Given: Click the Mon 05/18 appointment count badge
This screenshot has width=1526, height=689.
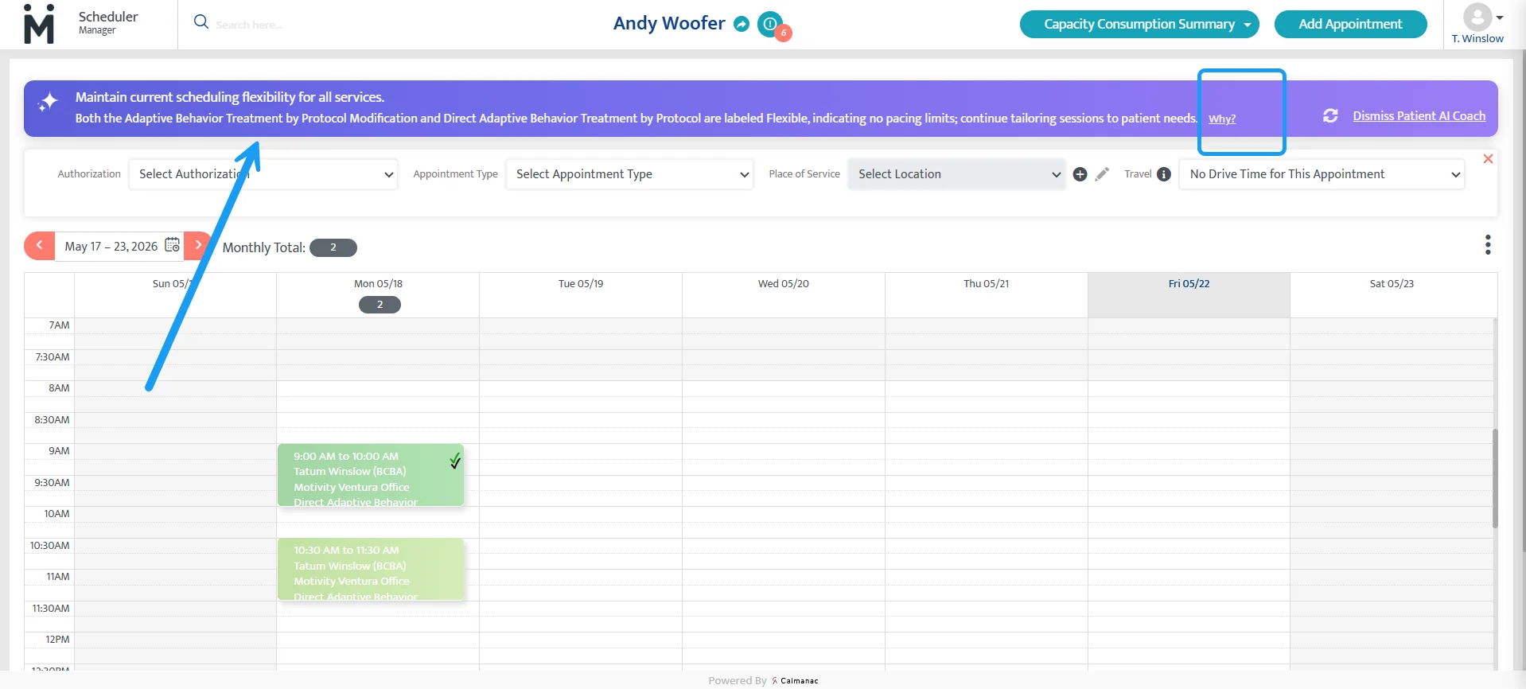Looking at the screenshot, I should pyautogui.click(x=380, y=305).
